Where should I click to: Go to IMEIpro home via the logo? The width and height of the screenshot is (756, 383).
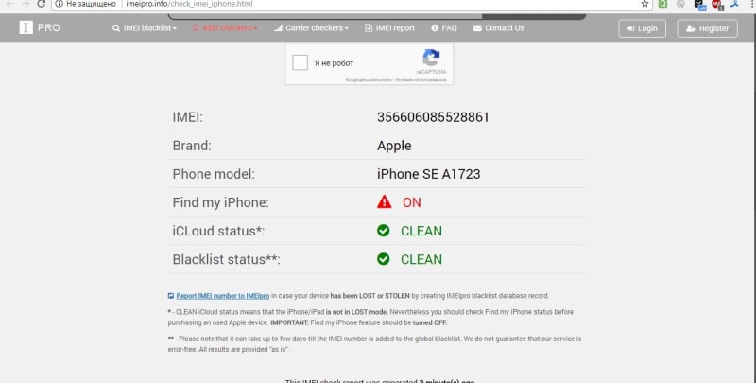point(40,28)
